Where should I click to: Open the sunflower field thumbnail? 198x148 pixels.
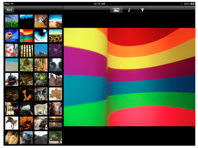tap(55, 36)
